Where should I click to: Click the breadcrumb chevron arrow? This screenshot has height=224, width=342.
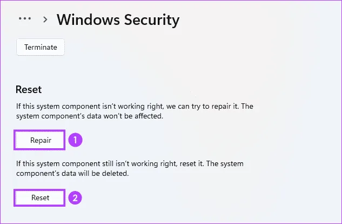click(x=45, y=19)
